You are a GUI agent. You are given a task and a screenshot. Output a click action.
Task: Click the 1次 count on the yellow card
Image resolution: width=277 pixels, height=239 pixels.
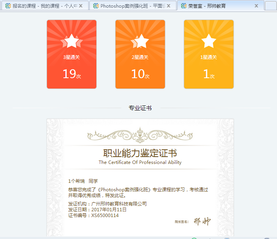click(208, 74)
